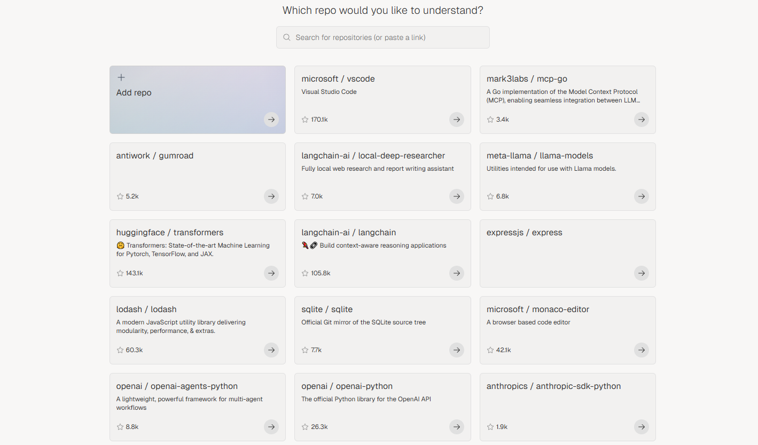The width and height of the screenshot is (758, 445).
Task: Click star icon on microsoft / monaco-editor card
Action: [x=490, y=350]
